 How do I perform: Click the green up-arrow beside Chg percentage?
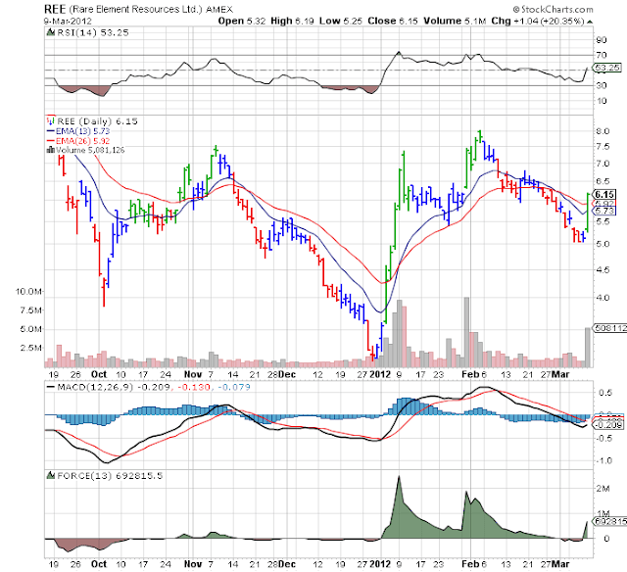pos(590,22)
